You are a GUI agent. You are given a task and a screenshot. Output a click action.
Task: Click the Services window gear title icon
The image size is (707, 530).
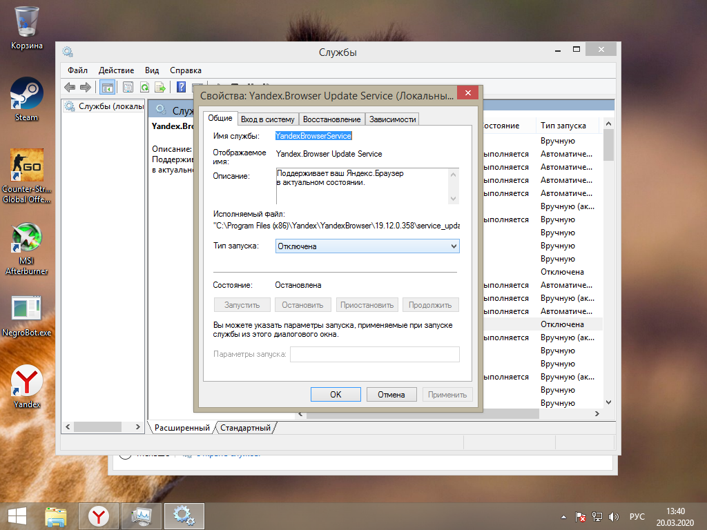pos(68,52)
